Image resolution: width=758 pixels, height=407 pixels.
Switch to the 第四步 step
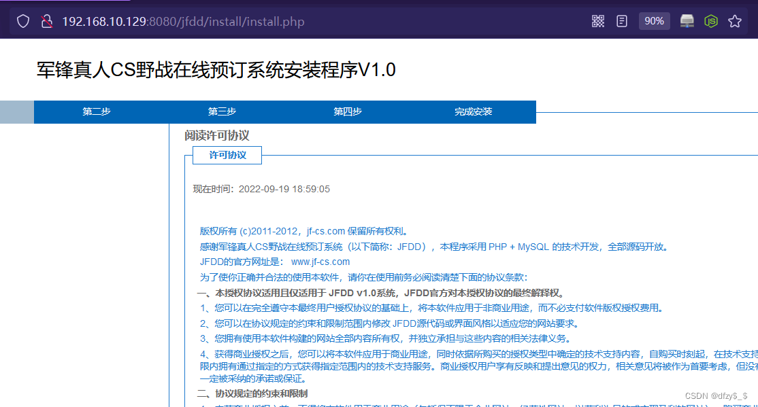click(348, 111)
